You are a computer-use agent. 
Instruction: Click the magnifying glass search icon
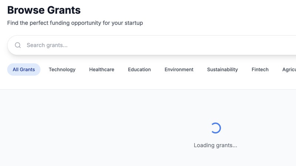coord(18,45)
